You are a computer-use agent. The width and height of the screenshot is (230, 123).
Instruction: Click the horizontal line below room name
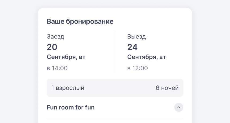pos(115,118)
